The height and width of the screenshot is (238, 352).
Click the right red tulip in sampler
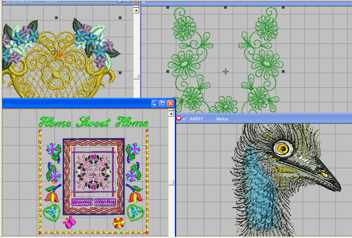pos(136,197)
